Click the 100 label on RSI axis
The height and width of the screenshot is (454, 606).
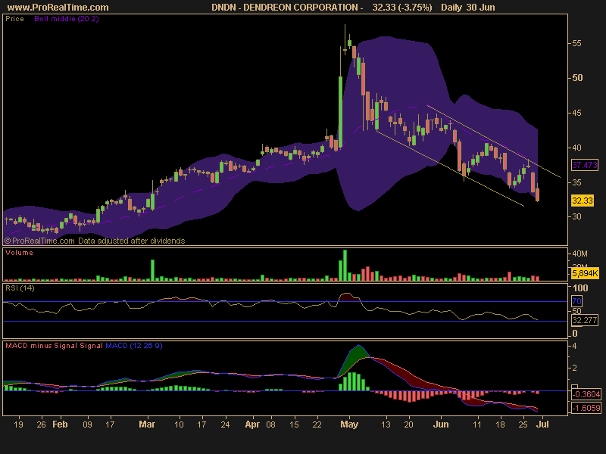(x=580, y=288)
